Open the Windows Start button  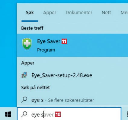coord(8,114)
